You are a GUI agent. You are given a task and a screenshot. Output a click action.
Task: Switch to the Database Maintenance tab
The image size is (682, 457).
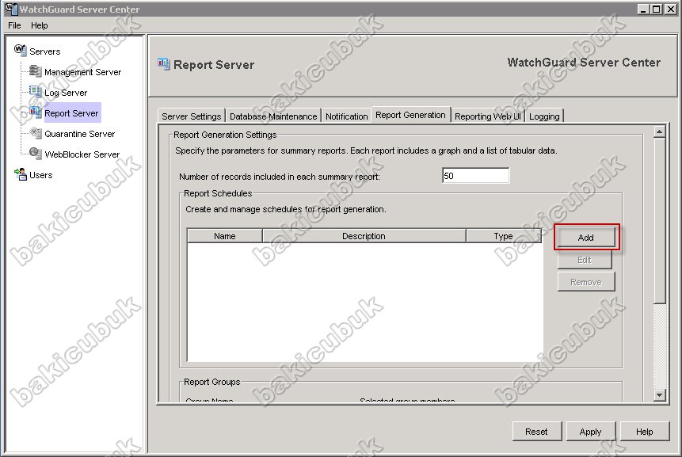[x=273, y=116]
